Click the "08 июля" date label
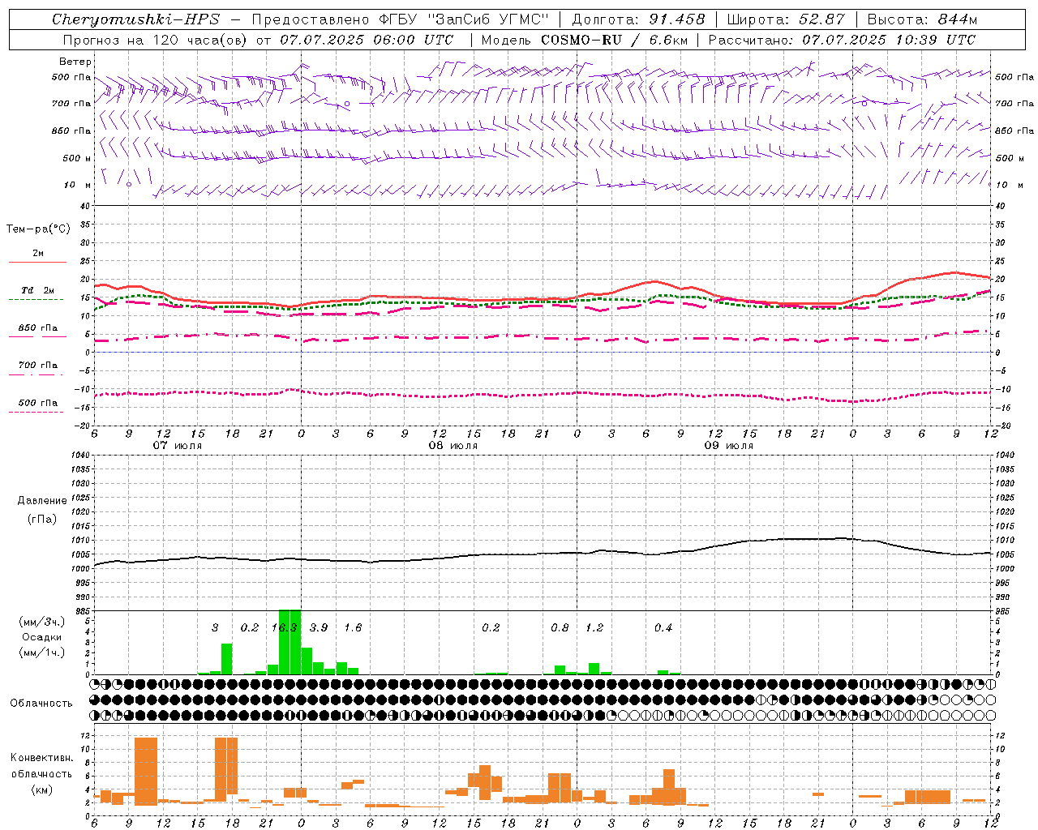Viewport: 1038px width, 830px height. coord(453,446)
